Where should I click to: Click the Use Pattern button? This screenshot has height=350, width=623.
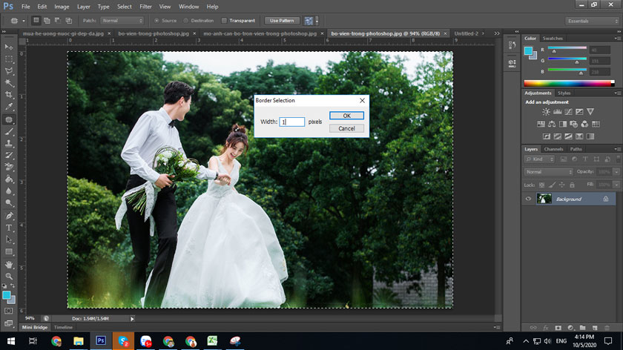(282, 21)
